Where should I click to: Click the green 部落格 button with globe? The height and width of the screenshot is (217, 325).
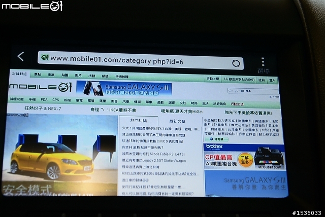[x=217, y=139]
